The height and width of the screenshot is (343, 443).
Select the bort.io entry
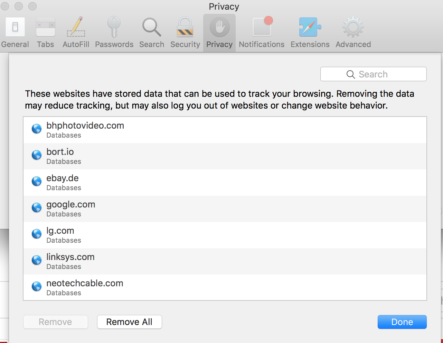coord(225,156)
